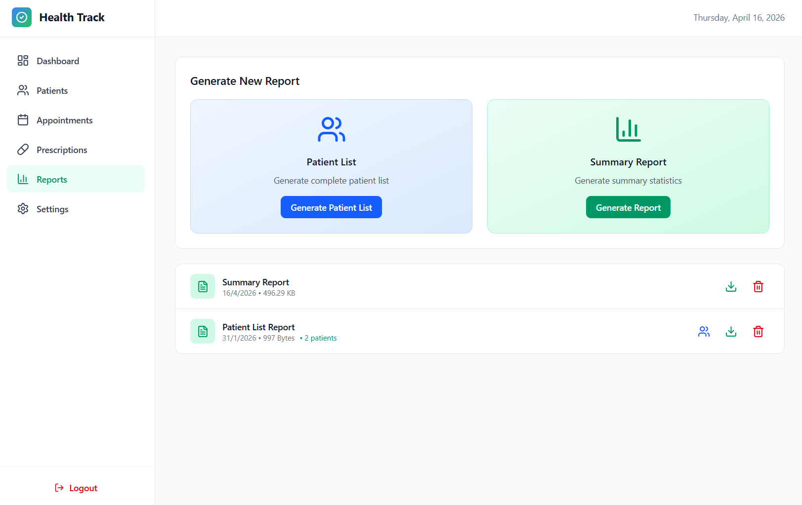The image size is (802, 505).
Task: View patients in Patient List Report
Action: pyautogui.click(x=704, y=332)
